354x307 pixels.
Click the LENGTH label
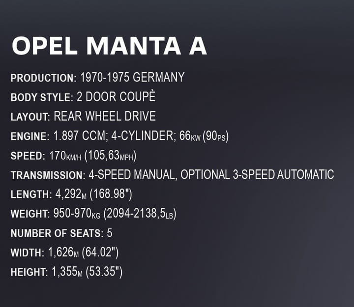tap(30, 195)
